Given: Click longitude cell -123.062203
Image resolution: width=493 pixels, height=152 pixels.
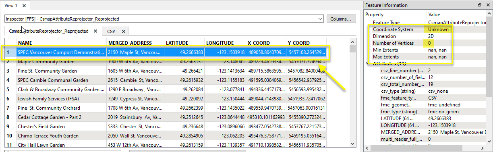Looking at the screenshot, I should pos(225,136).
